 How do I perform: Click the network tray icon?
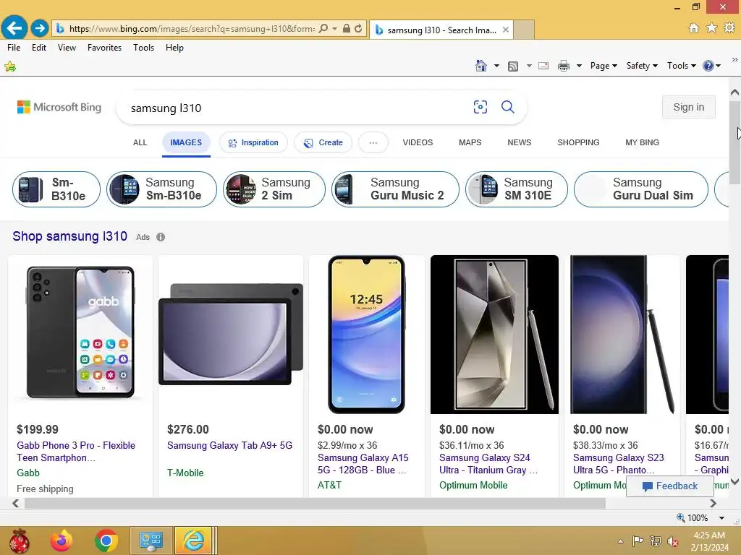pos(655,541)
